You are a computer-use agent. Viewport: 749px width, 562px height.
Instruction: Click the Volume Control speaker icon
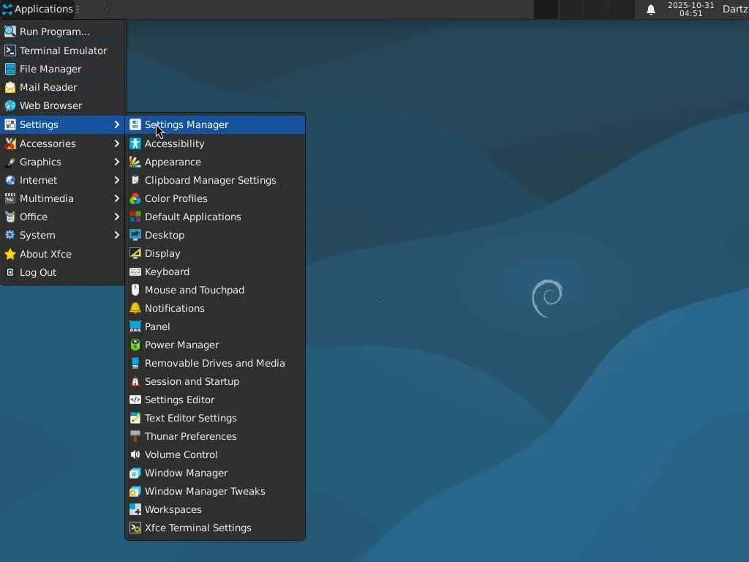(x=135, y=454)
